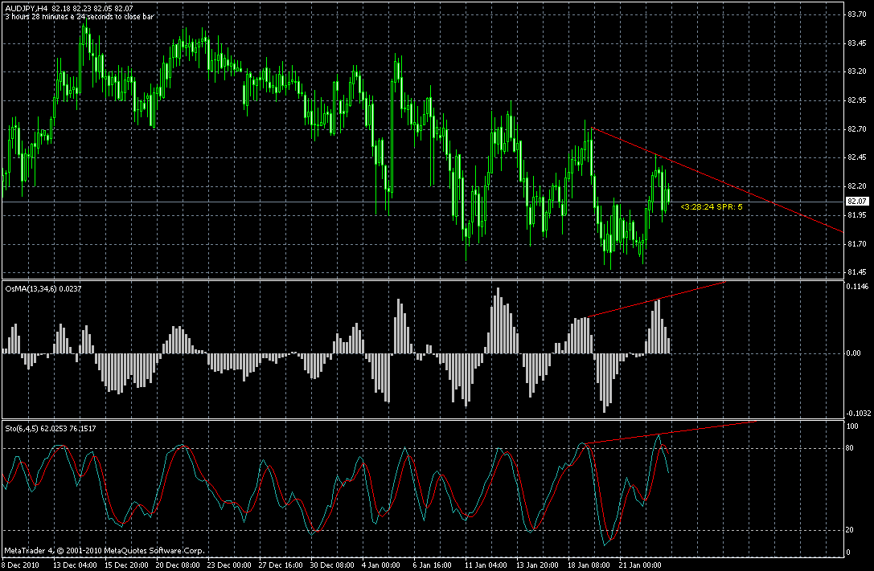Click the '13 Dec 04:00' time label
Image resolution: width=874 pixels, height=571 pixels.
(x=75, y=565)
